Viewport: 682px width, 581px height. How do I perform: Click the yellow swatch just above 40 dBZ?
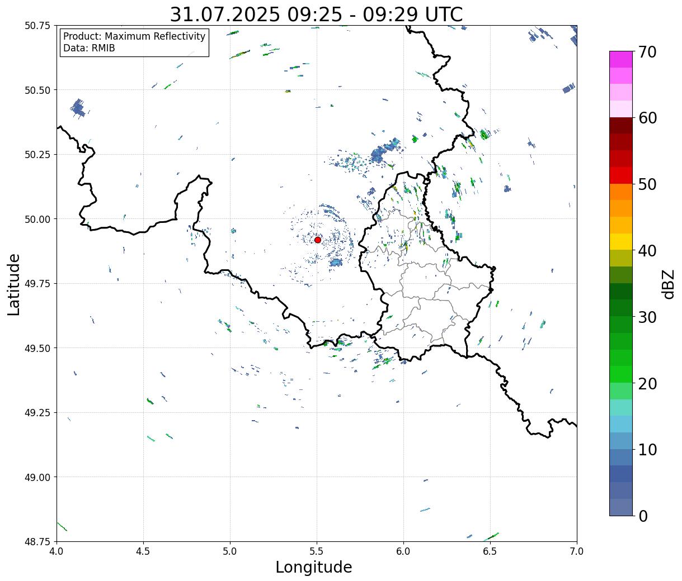click(x=621, y=241)
